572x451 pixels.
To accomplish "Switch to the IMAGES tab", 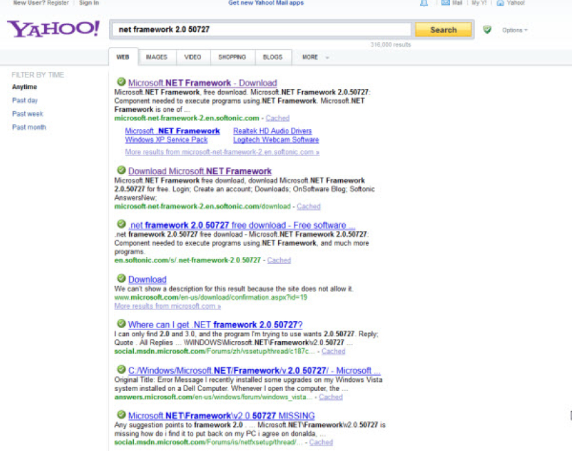I will click(157, 57).
